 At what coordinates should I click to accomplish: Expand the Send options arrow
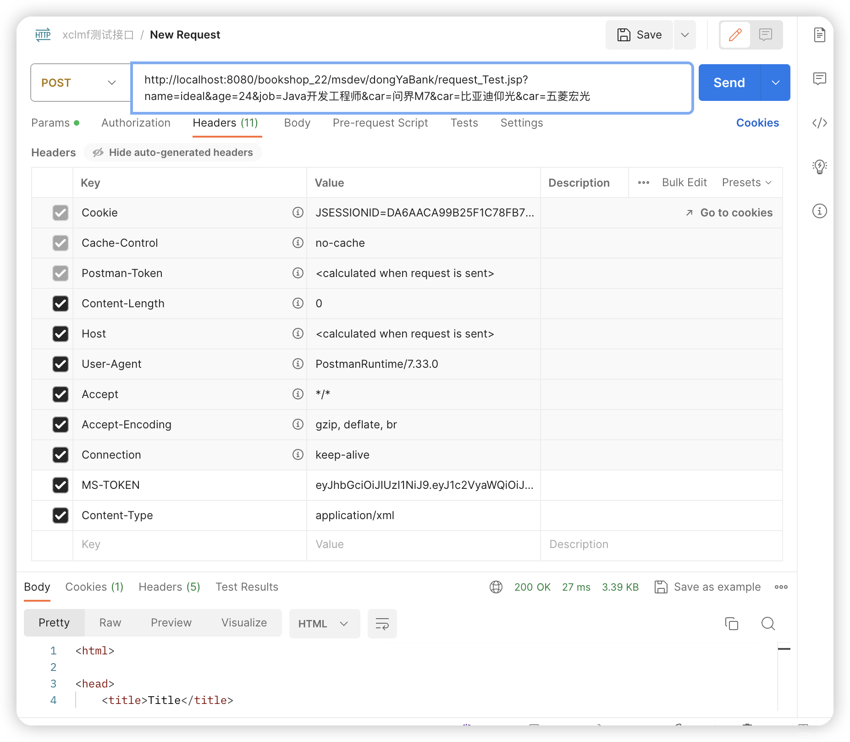tap(776, 83)
